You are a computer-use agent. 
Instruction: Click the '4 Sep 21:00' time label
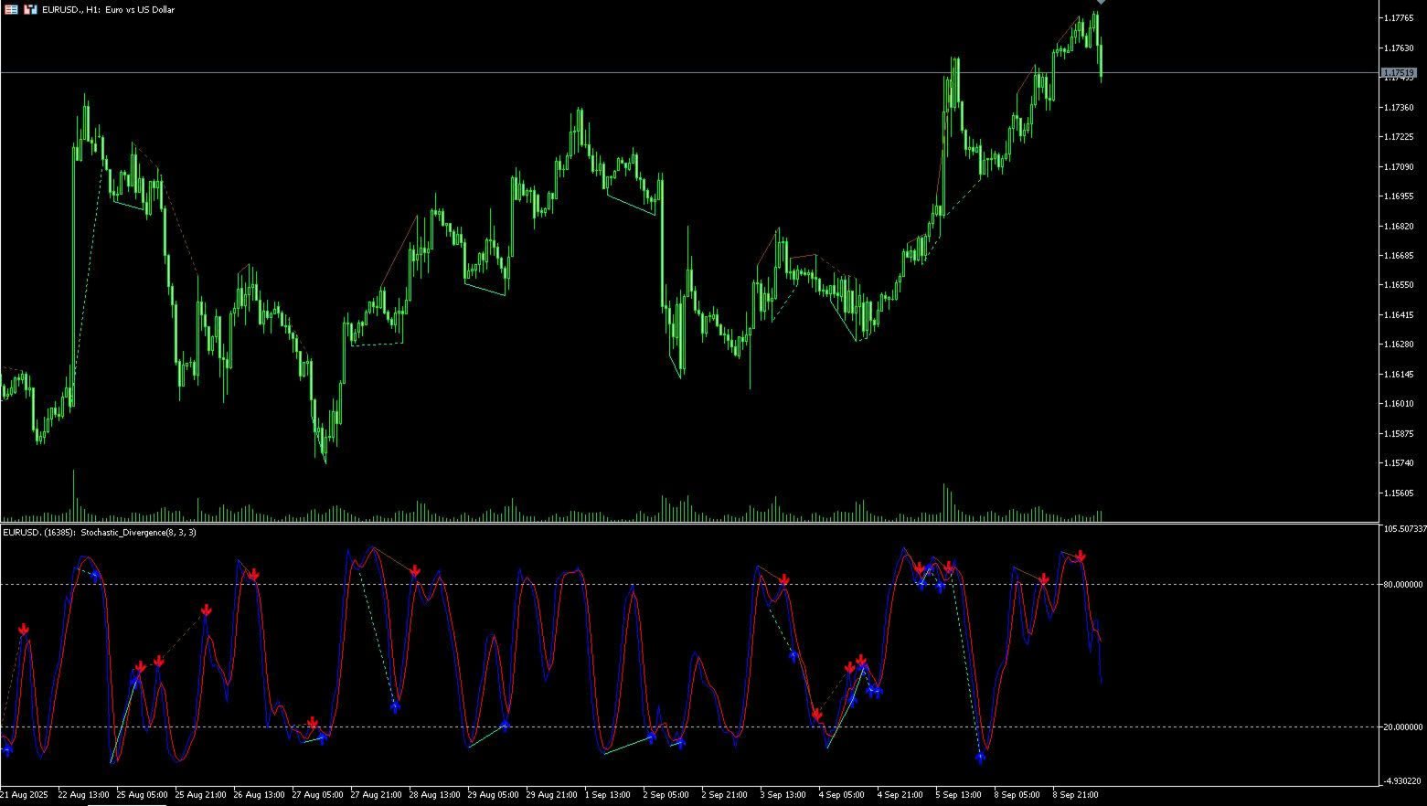(900, 795)
